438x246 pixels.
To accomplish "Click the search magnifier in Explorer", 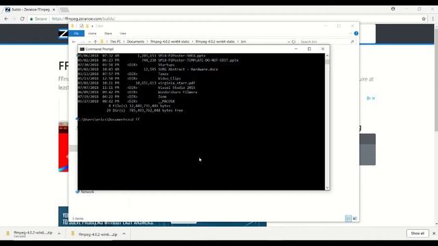I will (352, 42).
